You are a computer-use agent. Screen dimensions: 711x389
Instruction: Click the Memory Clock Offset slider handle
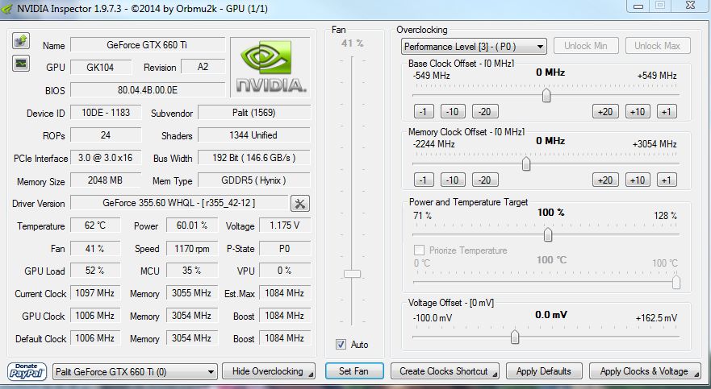526,163
